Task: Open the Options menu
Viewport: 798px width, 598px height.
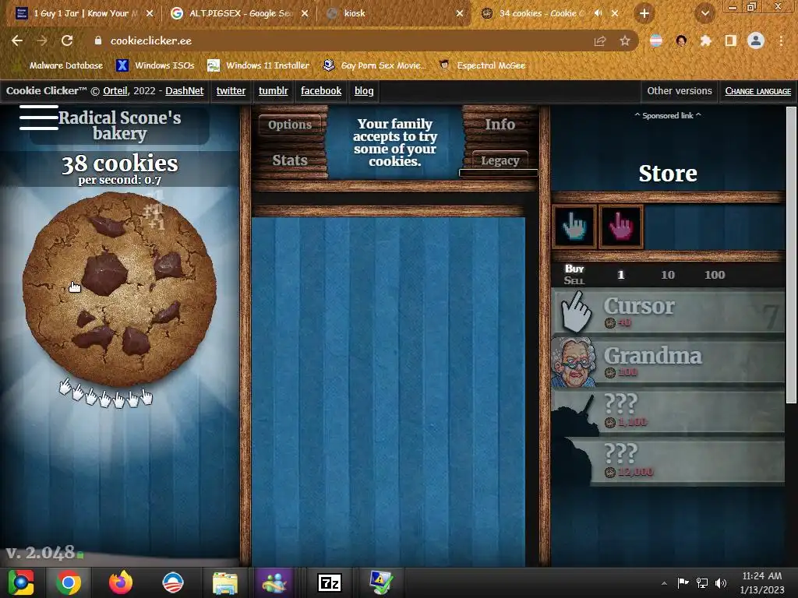Action: tap(290, 125)
